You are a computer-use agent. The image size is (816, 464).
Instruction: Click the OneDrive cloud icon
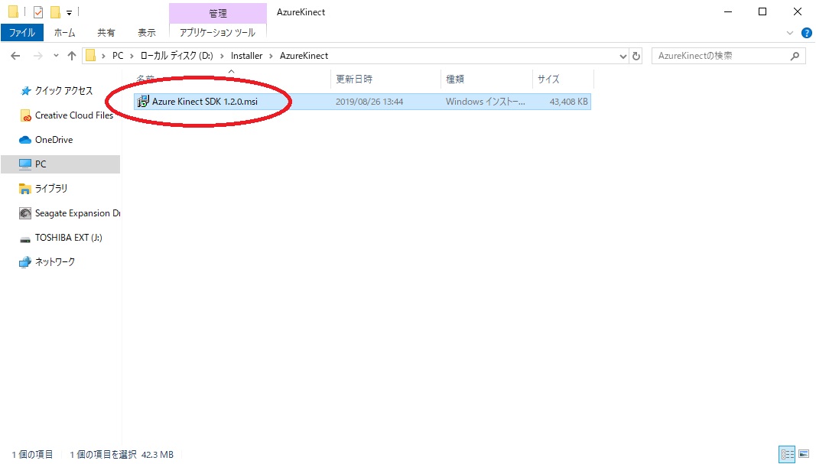point(25,140)
